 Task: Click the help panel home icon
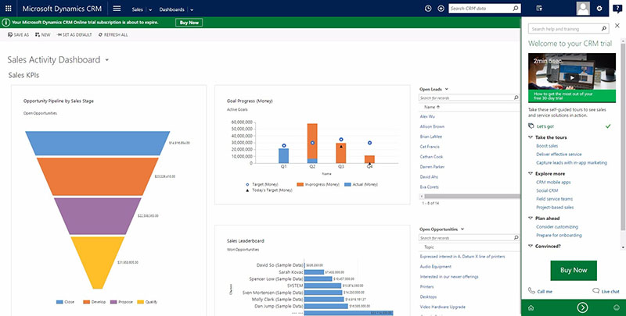[531, 307]
